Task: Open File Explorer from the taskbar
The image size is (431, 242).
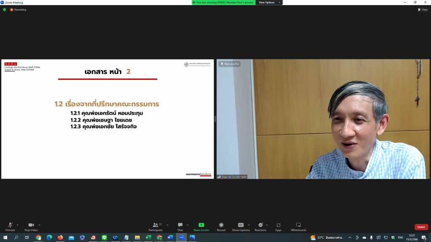Action: click(137, 238)
